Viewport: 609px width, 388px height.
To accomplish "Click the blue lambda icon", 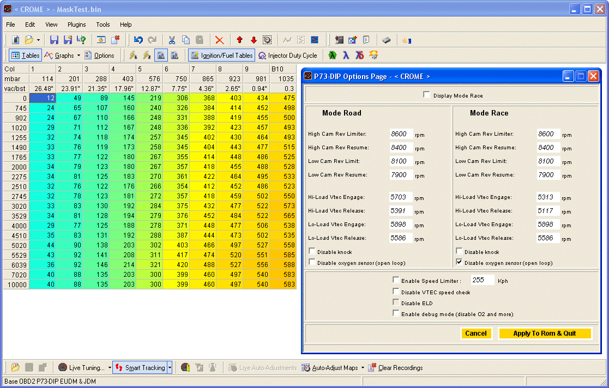I will pyautogui.click(x=346, y=56).
